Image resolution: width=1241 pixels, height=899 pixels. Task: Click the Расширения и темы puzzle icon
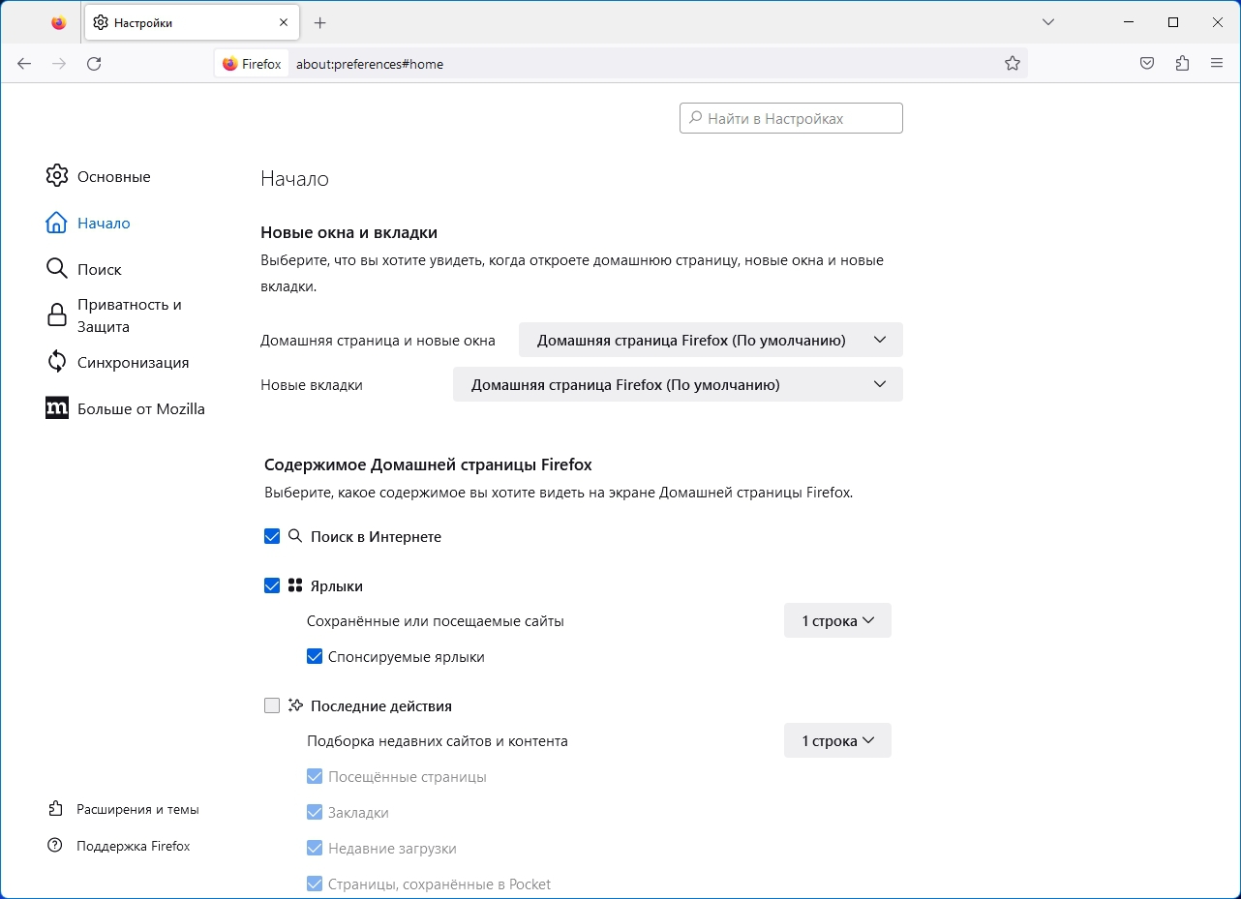click(x=55, y=809)
